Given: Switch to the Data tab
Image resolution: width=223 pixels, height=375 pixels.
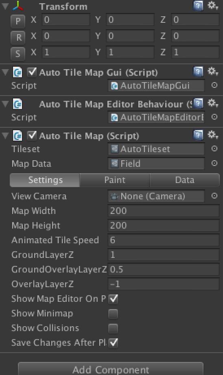Looking at the screenshot, I should coord(184,180).
